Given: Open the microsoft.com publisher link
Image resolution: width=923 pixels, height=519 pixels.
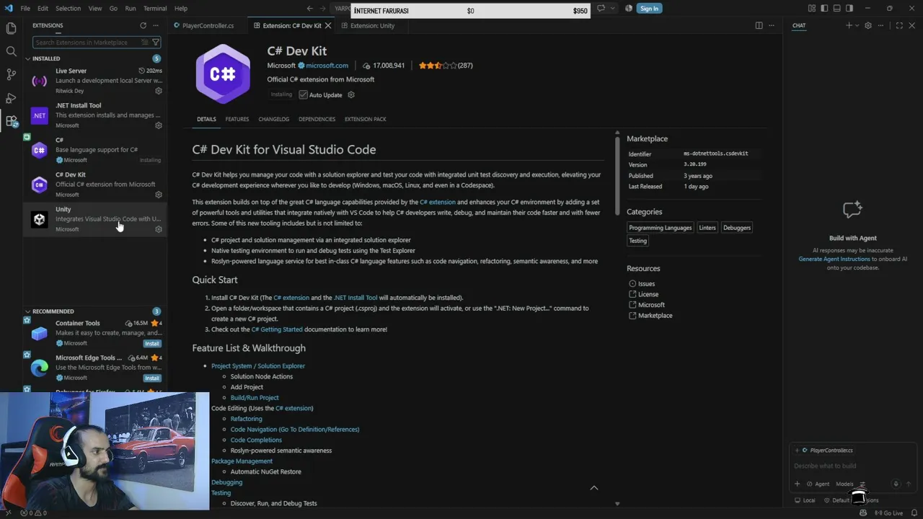Looking at the screenshot, I should pos(327,66).
